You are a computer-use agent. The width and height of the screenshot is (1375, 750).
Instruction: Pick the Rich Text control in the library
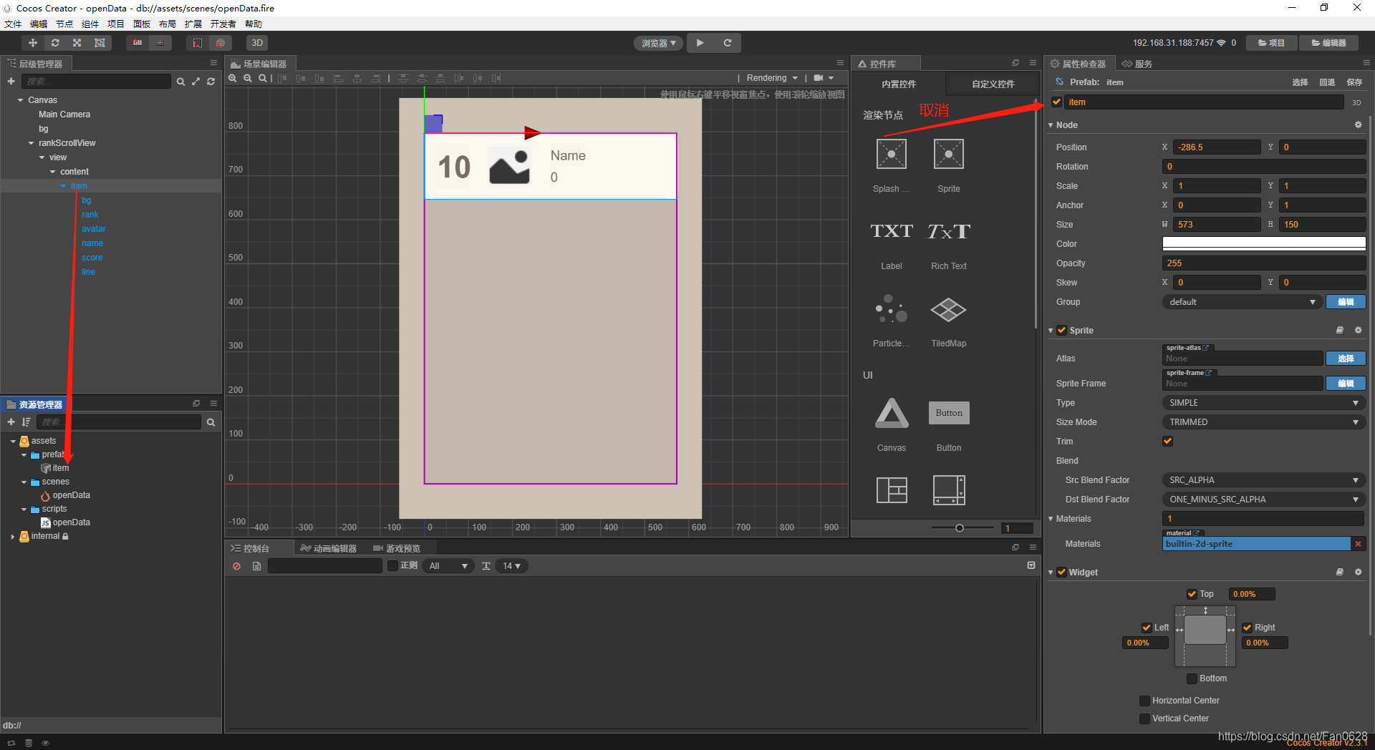pyautogui.click(x=949, y=243)
